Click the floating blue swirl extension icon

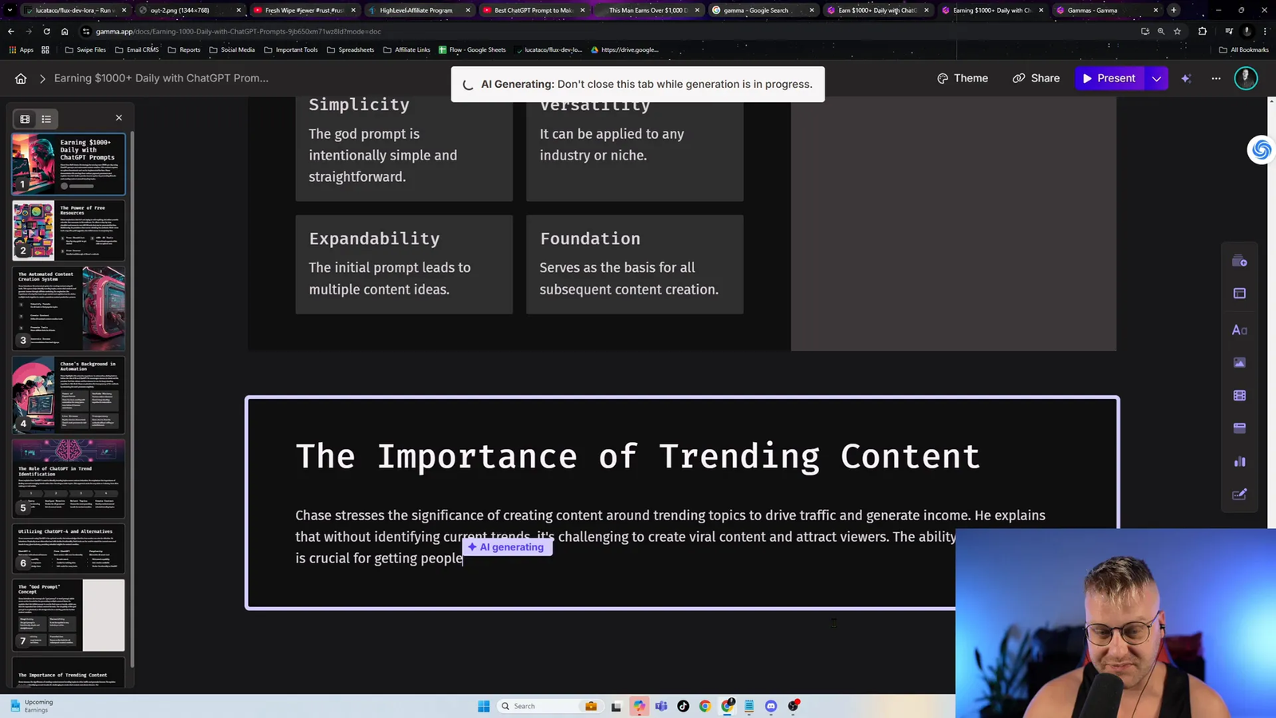click(1261, 149)
